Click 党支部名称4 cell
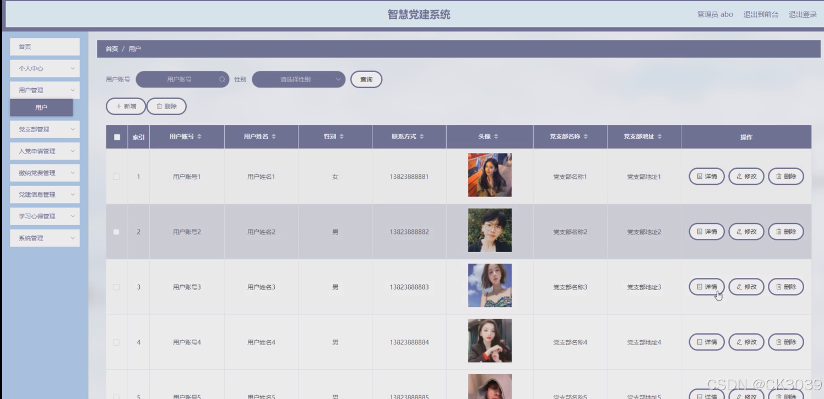Screen dimensions: 824x399 pos(570,342)
